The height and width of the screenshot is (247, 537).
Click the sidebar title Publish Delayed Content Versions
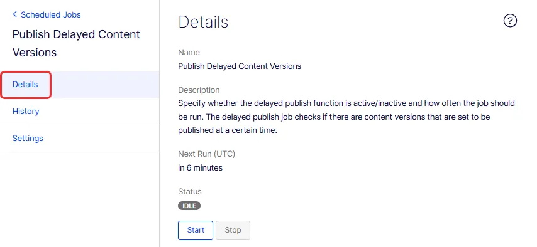point(76,43)
